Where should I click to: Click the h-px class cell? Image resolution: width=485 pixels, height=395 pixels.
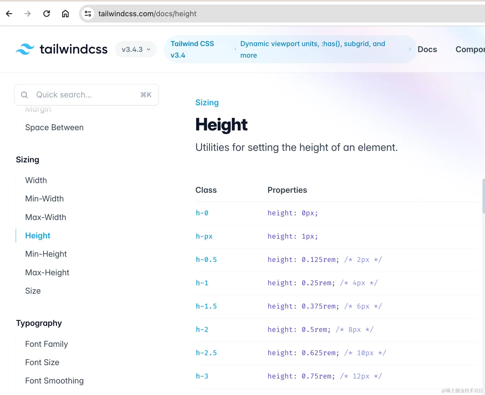coord(204,236)
